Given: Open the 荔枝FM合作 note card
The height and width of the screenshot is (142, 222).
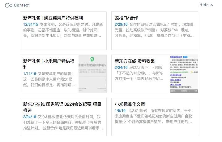Looking at the screenshot, I should pos(155,31).
